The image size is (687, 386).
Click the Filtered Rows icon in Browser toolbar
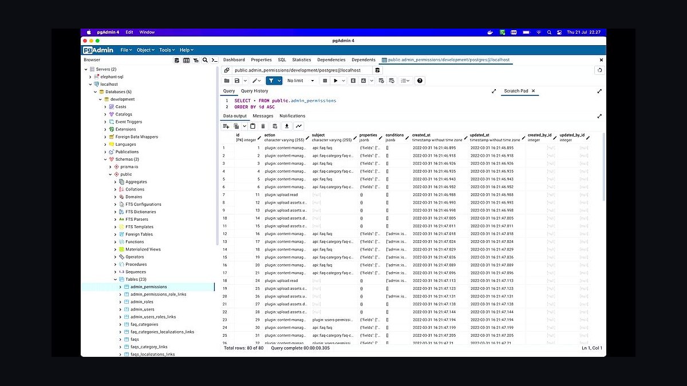pyautogui.click(x=196, y=60)
